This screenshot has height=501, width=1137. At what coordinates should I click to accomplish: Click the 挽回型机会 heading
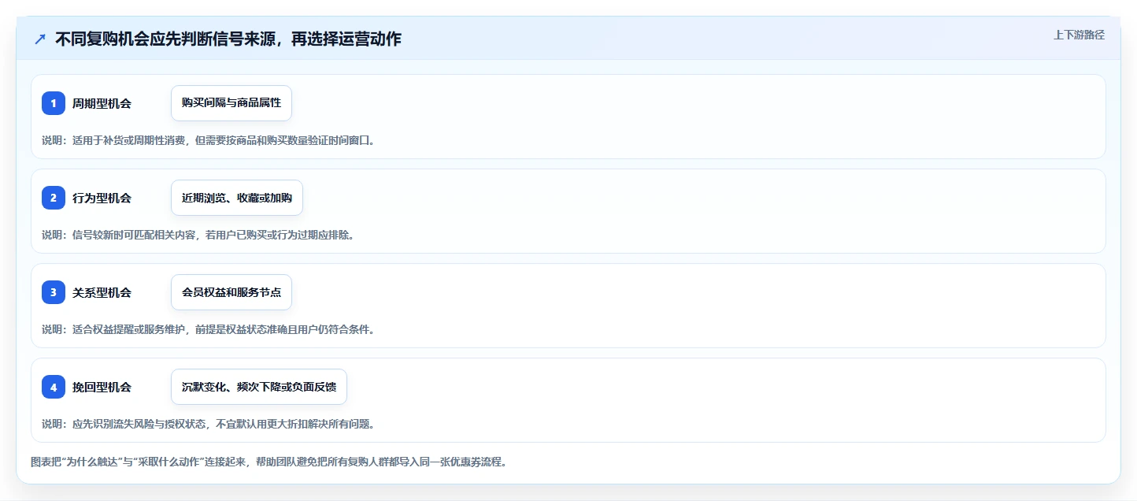point(102,387)
